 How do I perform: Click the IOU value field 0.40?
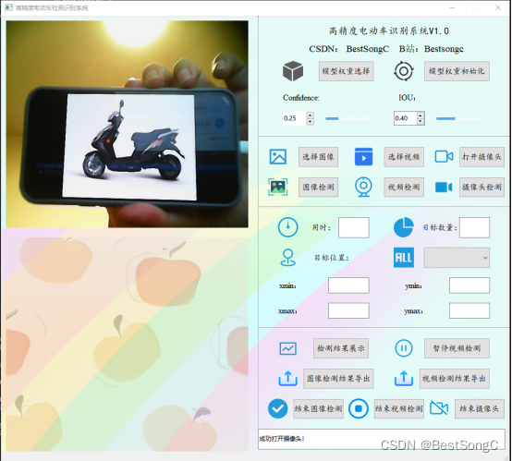pyautogui.click(x=406, y=118)
